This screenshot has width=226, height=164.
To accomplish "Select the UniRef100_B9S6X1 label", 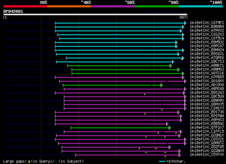I will click(207, 54).
